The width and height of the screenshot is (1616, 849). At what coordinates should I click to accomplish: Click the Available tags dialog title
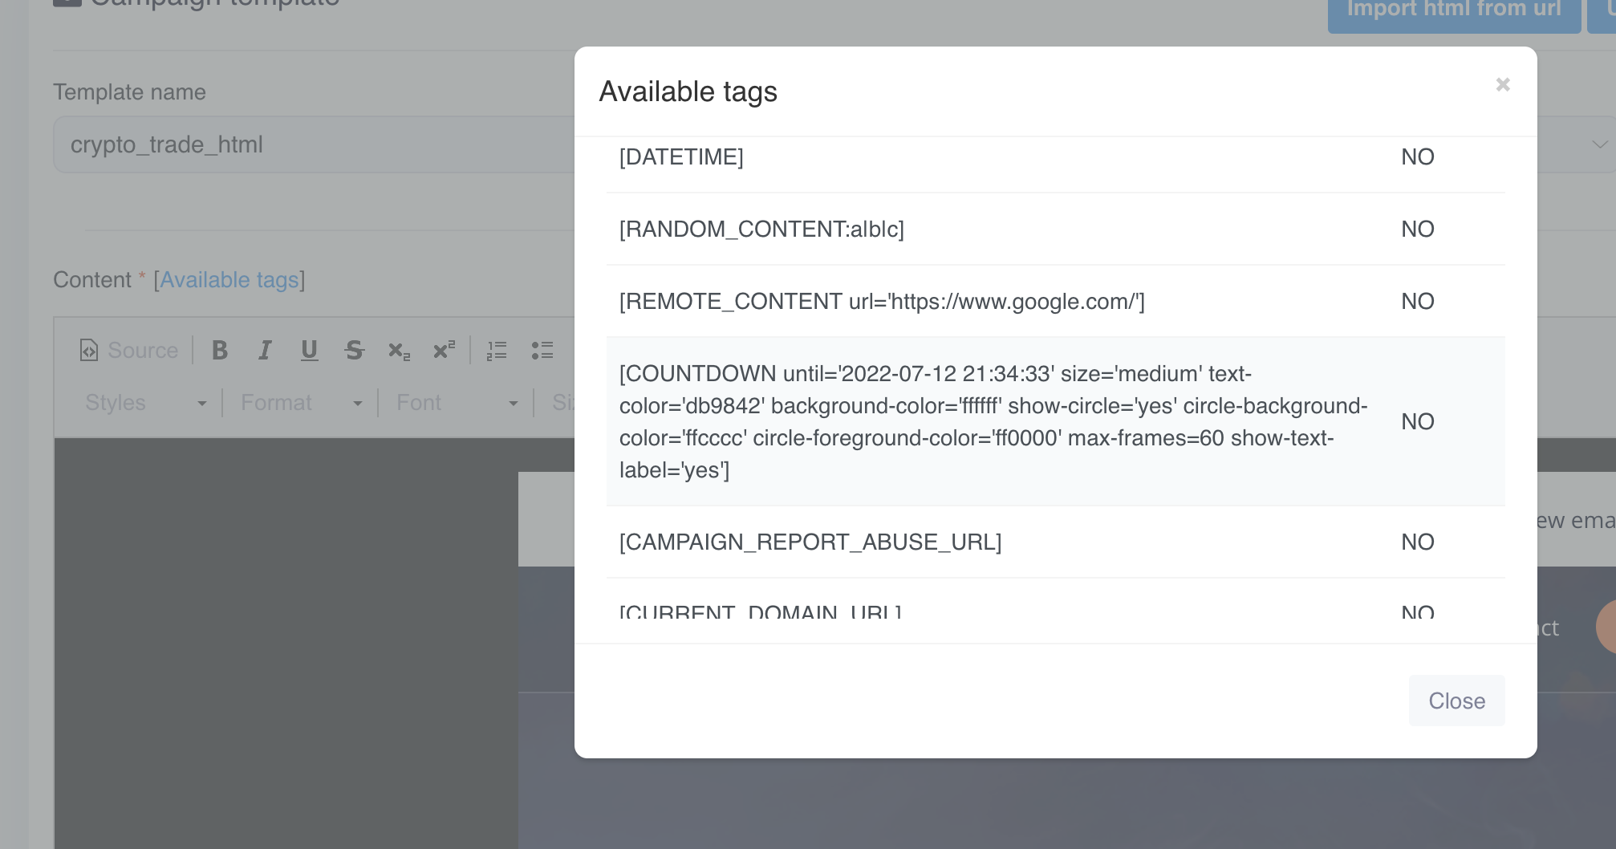coord(688,91)
